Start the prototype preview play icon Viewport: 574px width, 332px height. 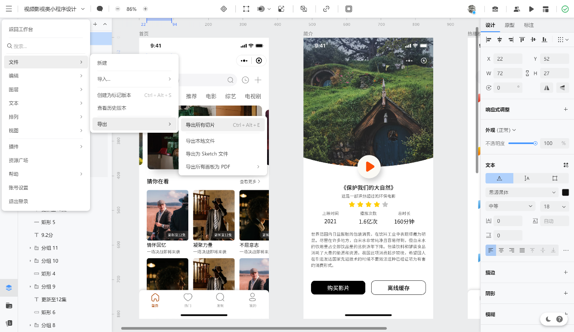[531, 9]
